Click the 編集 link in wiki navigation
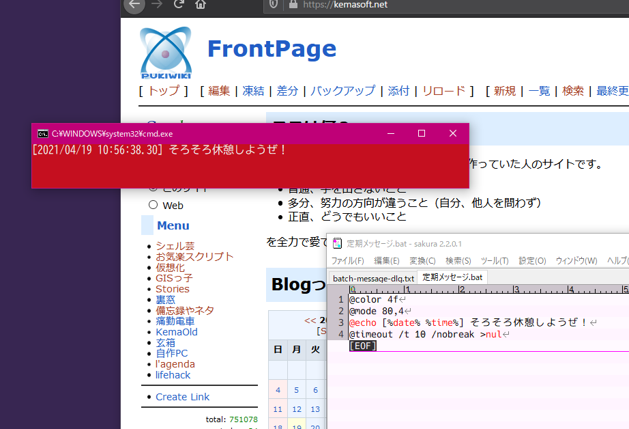The width and height of the screenshot is (629, 429). point(219,91)
